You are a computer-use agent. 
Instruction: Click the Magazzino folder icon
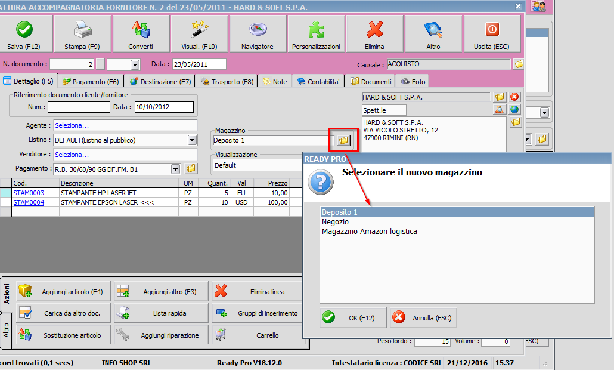(x=343, y=140)
